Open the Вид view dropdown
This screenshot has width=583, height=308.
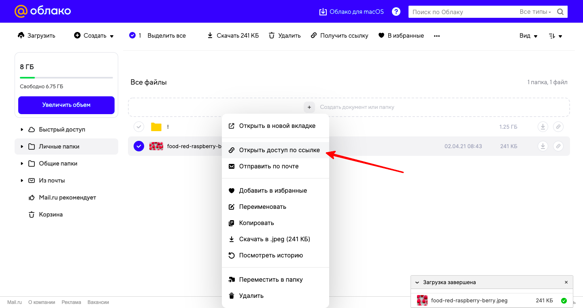tap(528, 36)
